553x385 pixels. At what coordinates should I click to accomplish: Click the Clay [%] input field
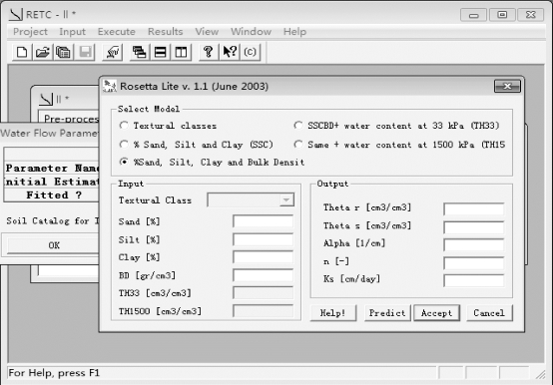[x=263, y=257]
